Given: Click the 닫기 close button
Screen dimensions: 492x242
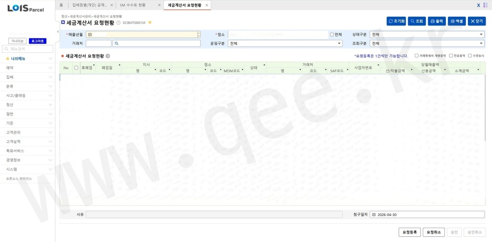Looking at the screenshot, I should 477,21.
